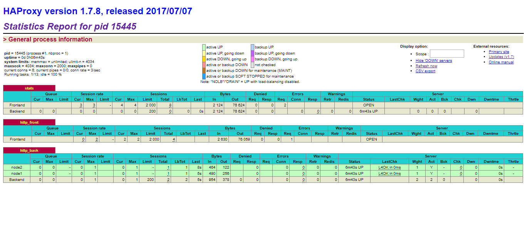
Task: Click the http_back proxy title
Action: 29,151
